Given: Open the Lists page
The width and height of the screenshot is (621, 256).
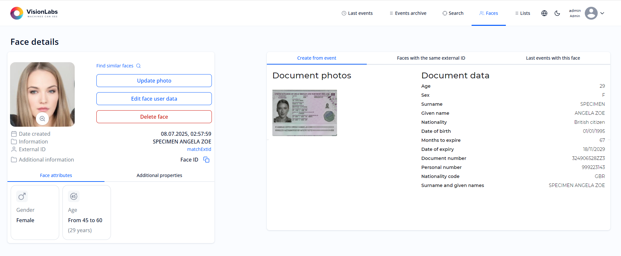Looking at the screenshot, I should tap(522, 13).
